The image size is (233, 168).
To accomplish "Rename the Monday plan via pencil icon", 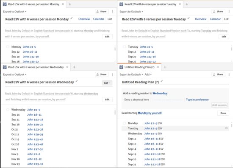I will [72, 18].
